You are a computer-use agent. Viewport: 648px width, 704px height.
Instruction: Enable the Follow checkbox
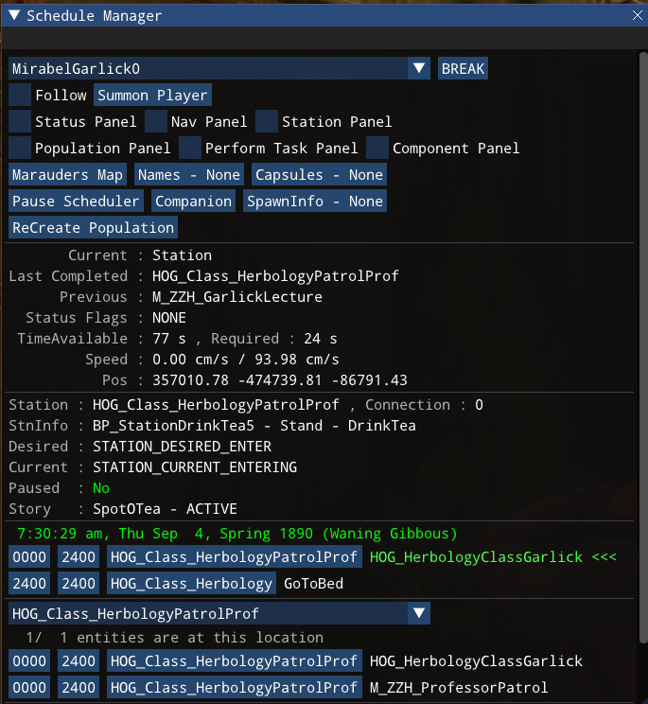(x=20, y=95)
